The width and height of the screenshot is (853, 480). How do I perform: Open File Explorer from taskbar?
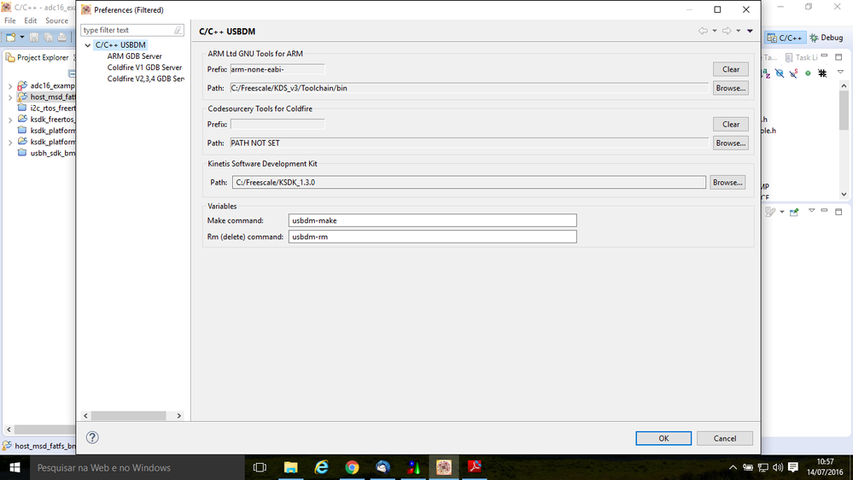291,467
